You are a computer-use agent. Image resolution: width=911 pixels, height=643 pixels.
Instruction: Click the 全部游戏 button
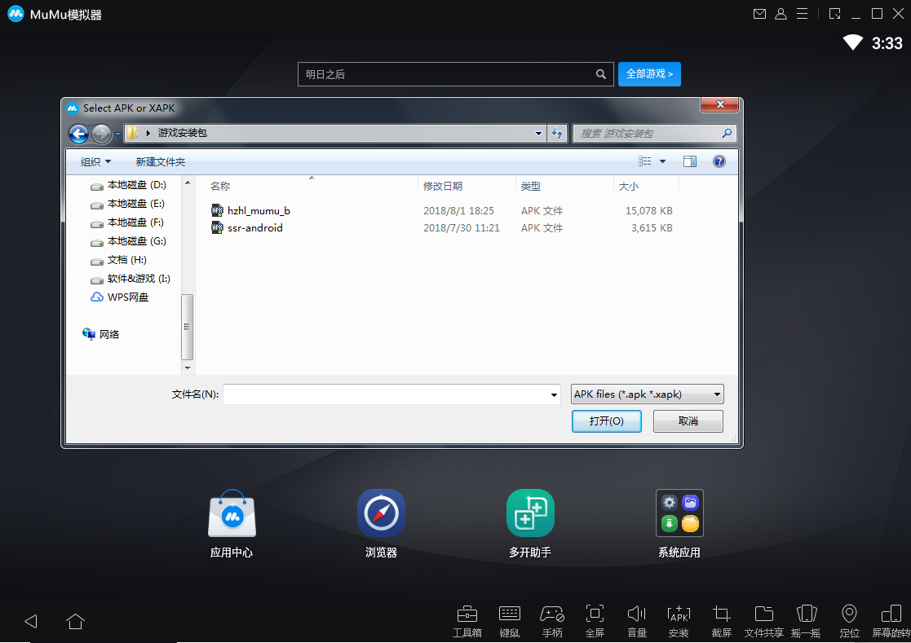[x=649, y=74]
